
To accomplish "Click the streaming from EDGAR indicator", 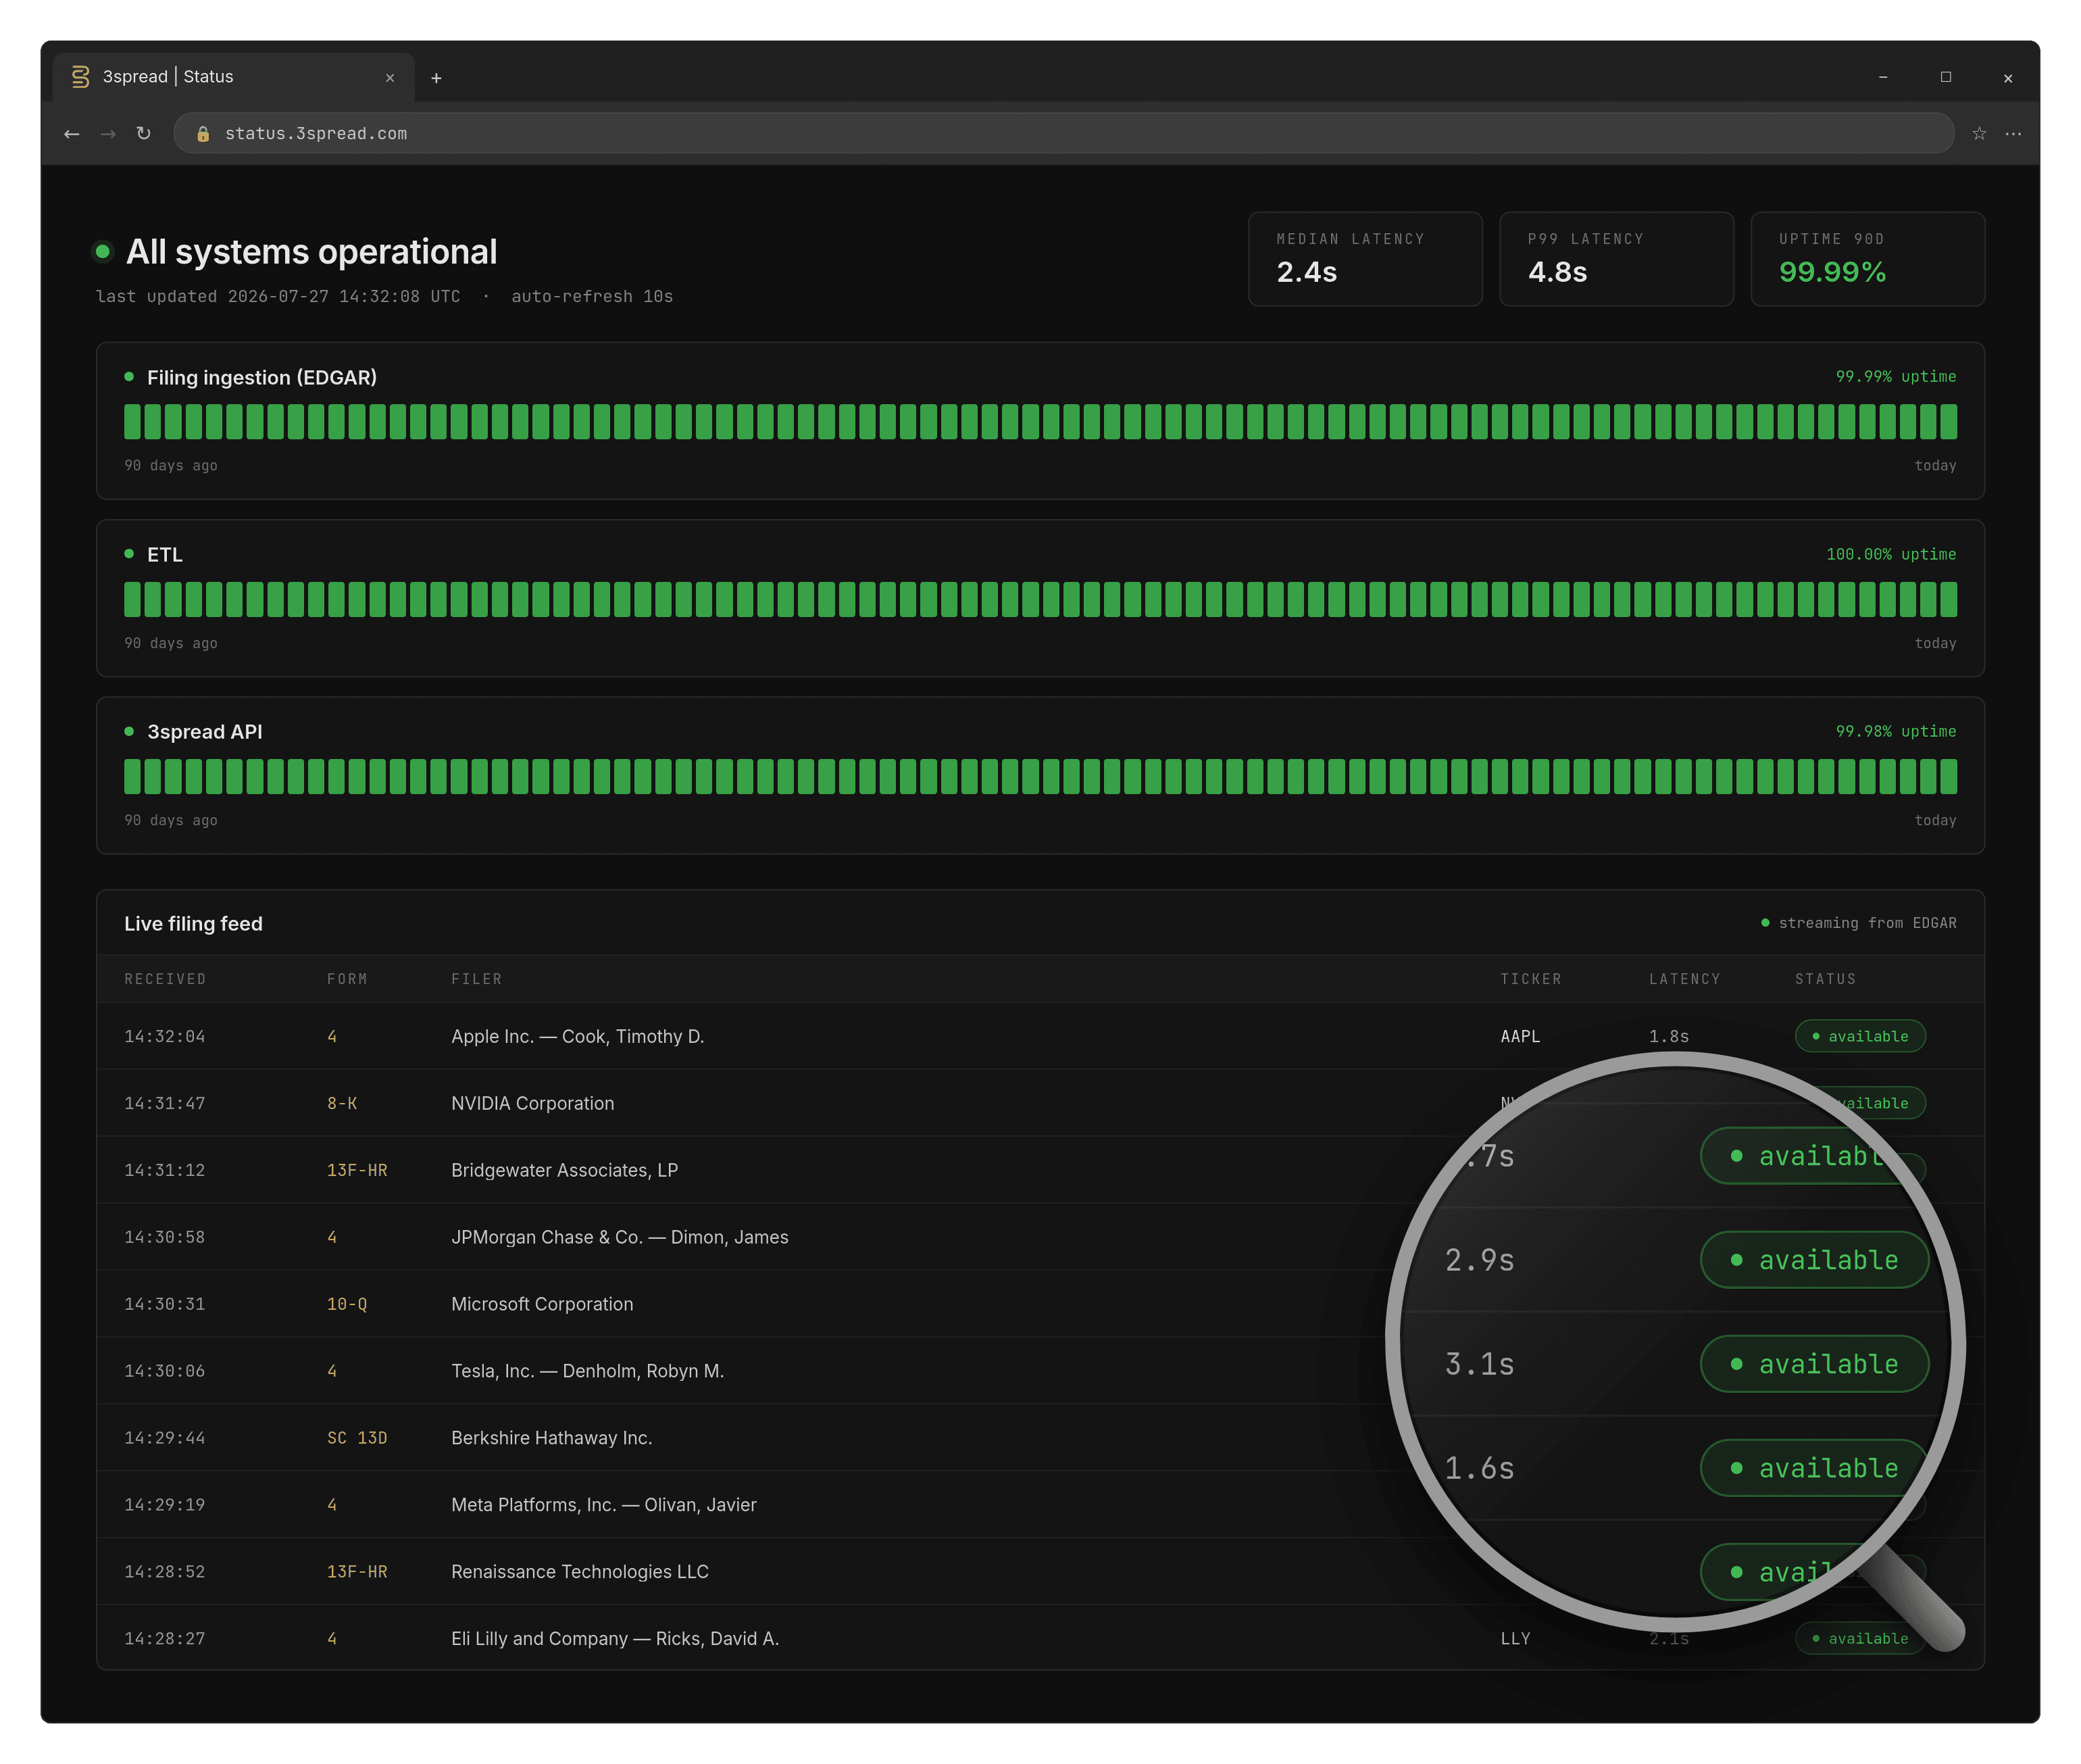I will tap(1858, 923).
